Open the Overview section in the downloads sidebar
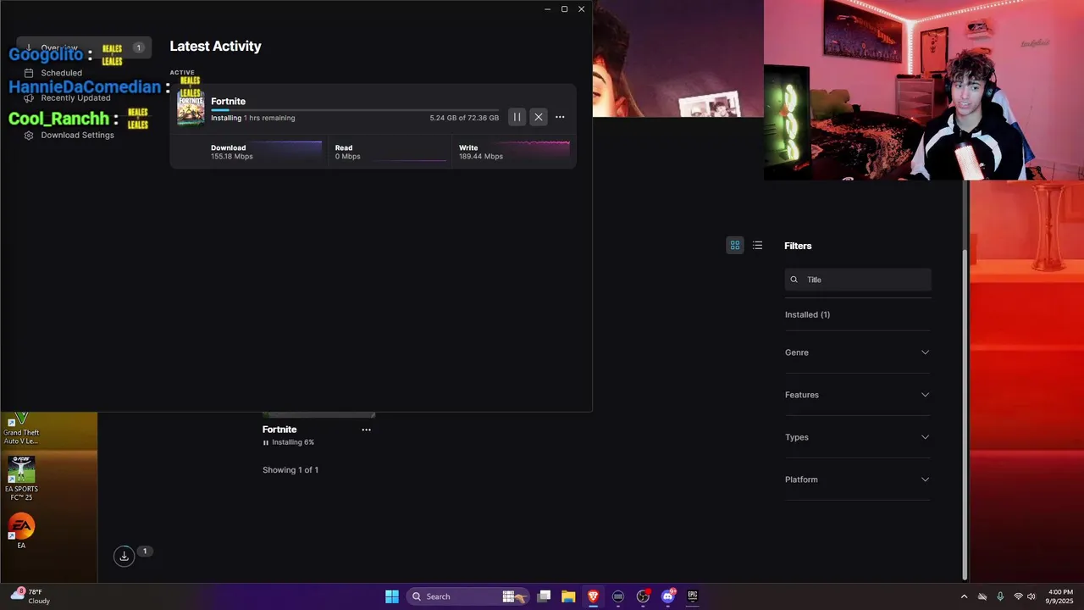The image size is (1084, 610). click(84, 47)
